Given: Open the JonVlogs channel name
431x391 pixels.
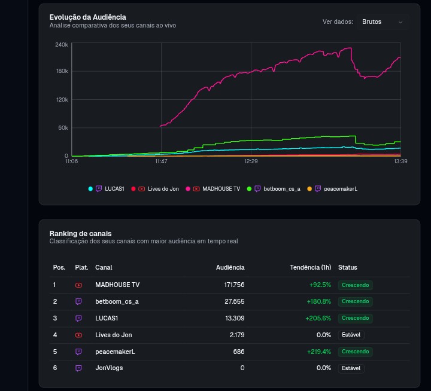Looking at the screenshot, I should point(109,368).
